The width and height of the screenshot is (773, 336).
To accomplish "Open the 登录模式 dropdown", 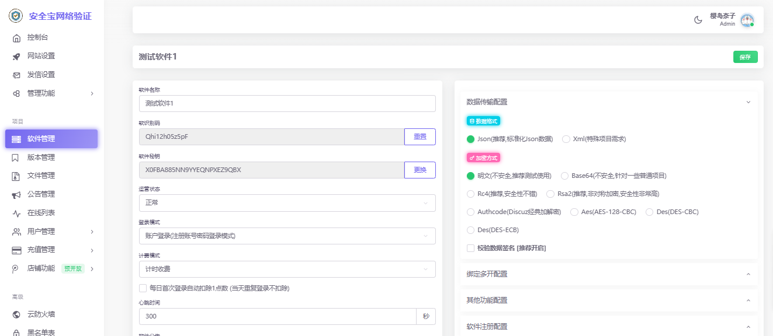I will tap(287, 236).
